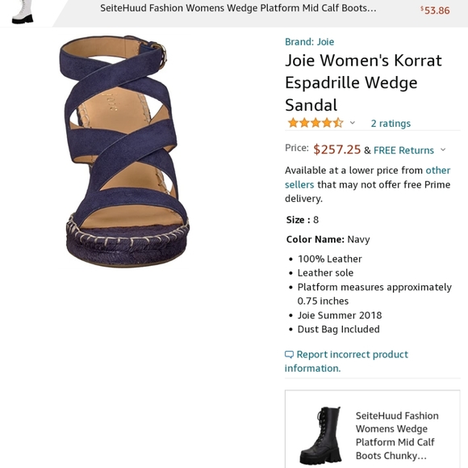Click the sponsored product card box
This screenshot has width=468, height=468.
pyautogui.click(x=373, y=429)
